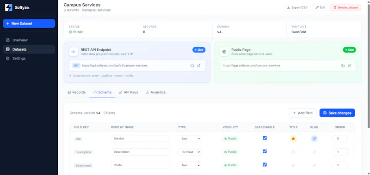This screenshot has height=175, width=370.
Task: Click the api.softyze.com endpoint URL text
Action: point(115,66)
